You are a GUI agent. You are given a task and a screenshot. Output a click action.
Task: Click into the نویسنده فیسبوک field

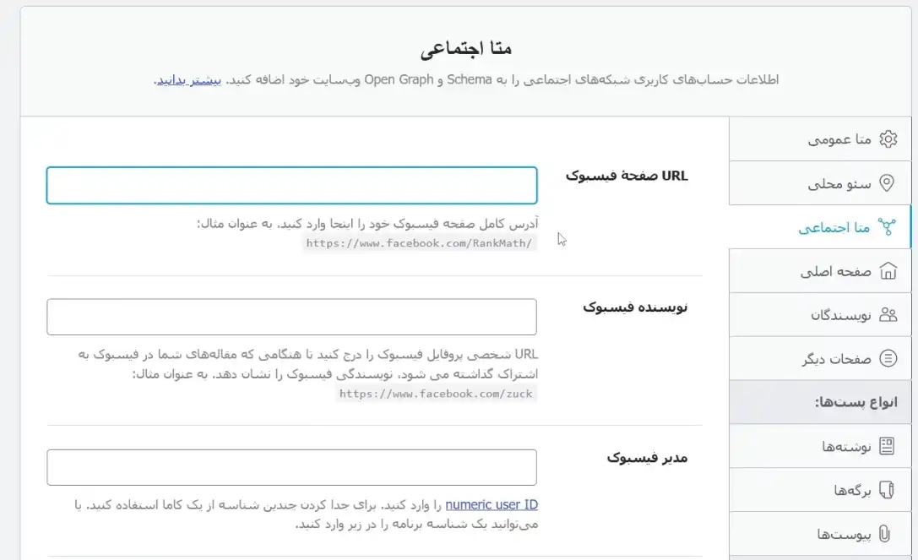[x=291, y=317]
